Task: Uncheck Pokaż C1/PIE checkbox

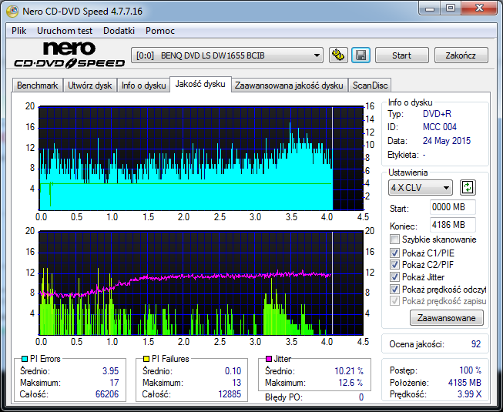Action: coord(394,253)
